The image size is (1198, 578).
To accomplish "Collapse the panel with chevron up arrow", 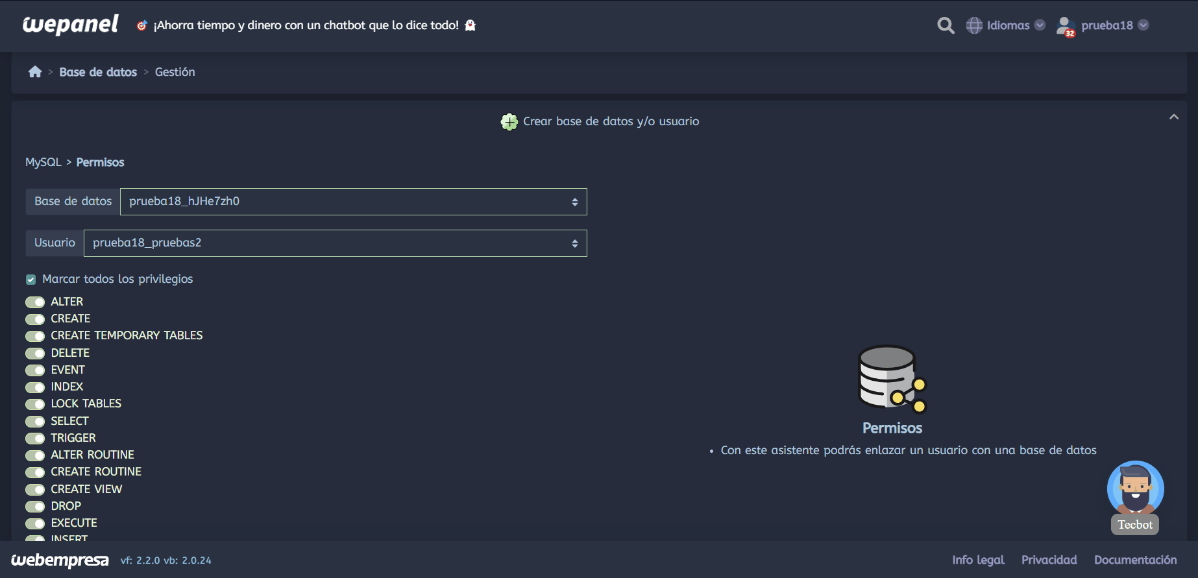I will pos(1173,117).
